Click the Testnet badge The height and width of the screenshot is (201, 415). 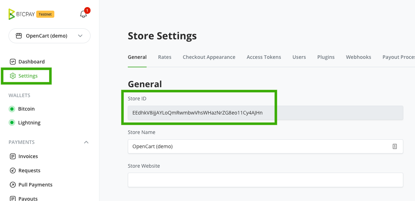[x=45, y=14]
